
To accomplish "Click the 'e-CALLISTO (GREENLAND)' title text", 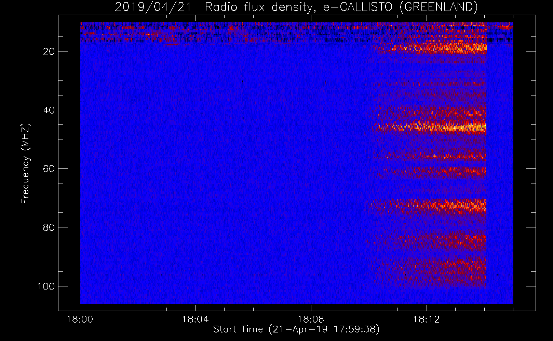I will 400,7.
